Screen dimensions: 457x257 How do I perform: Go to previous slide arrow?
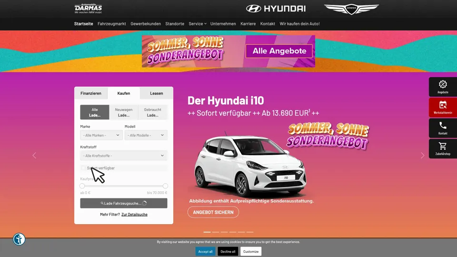(34, 155)
